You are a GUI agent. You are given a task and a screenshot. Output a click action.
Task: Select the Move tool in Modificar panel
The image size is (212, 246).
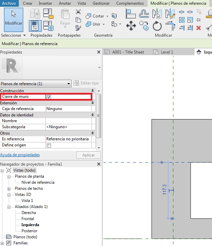[x=131, y=26]
